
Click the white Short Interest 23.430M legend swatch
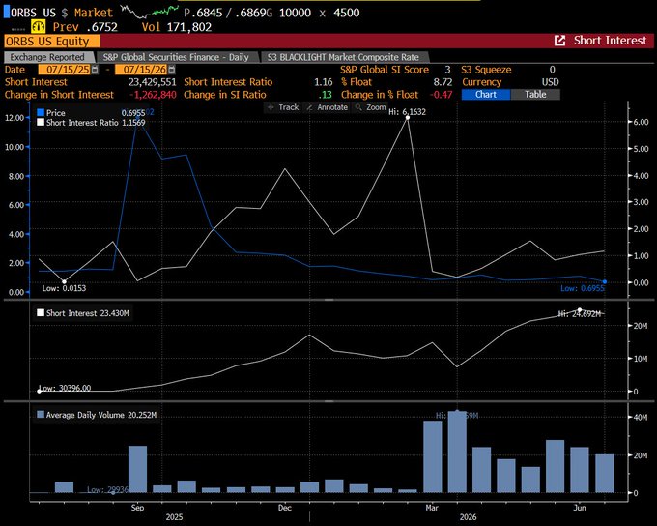click(x=41, y=313)
